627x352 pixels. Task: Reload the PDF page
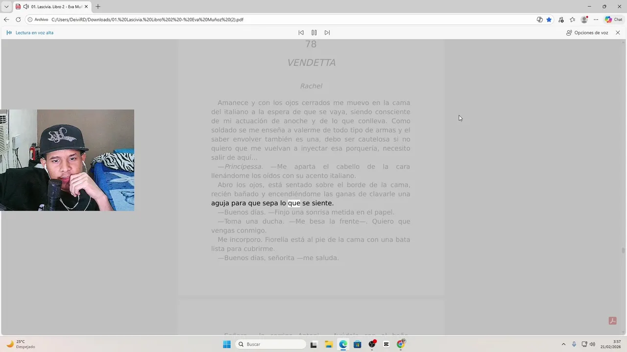coord(18,20)
